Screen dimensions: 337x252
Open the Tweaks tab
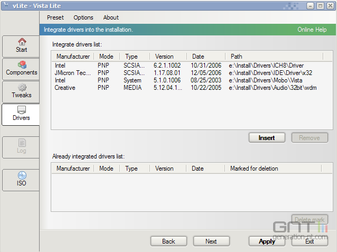[21, 92]
